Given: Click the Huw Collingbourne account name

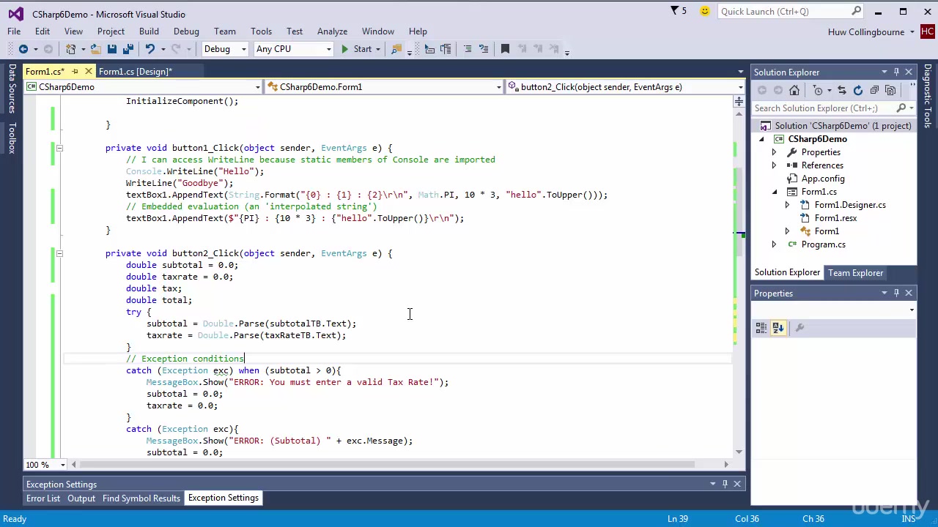Looking at the screenshot, I should tap(865, 31).
